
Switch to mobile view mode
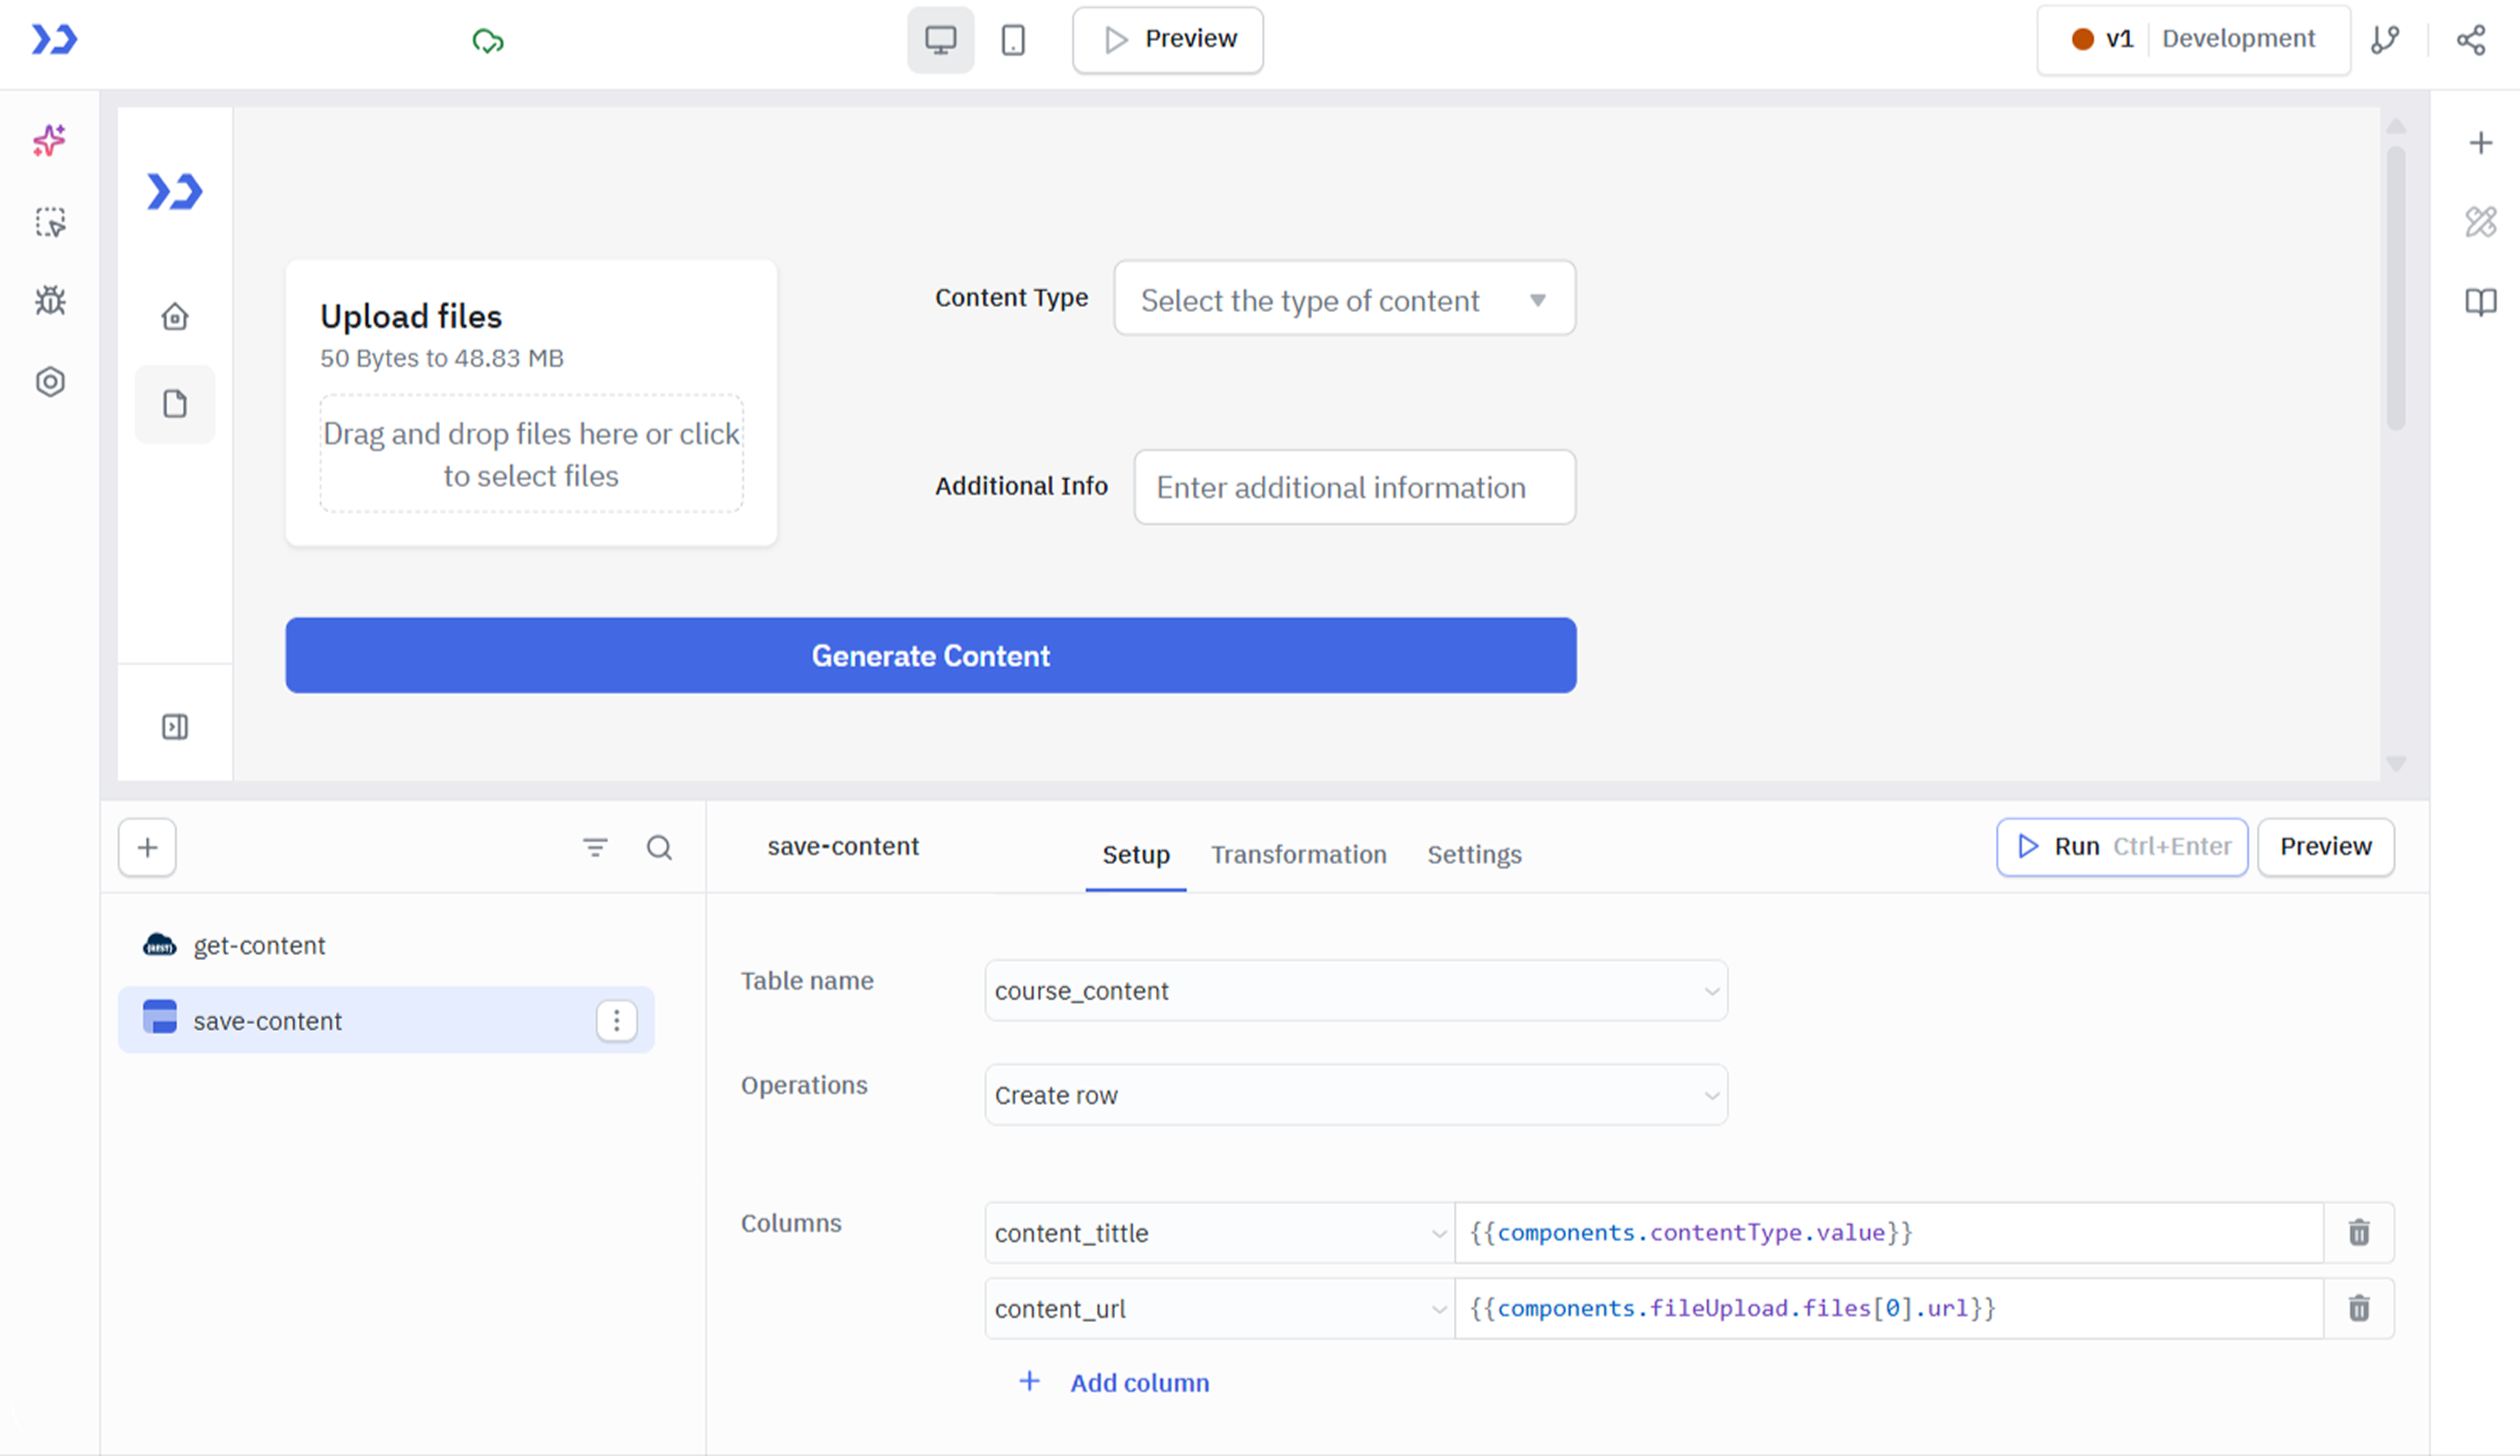coord(1013,40)
